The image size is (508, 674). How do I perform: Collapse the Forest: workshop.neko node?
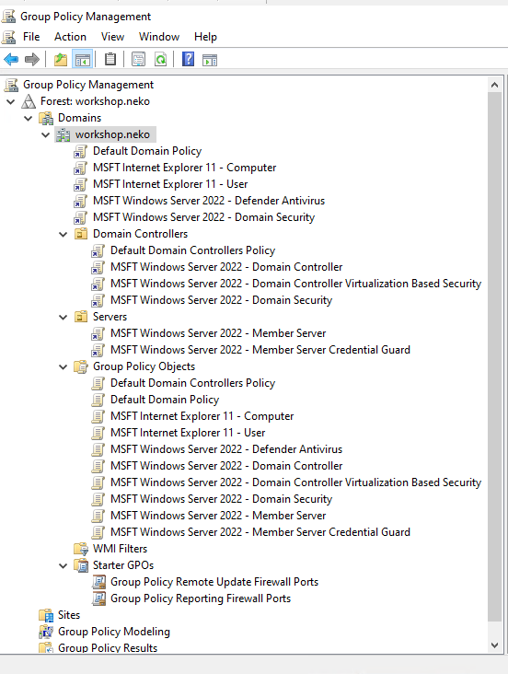(x=11, y=102)
